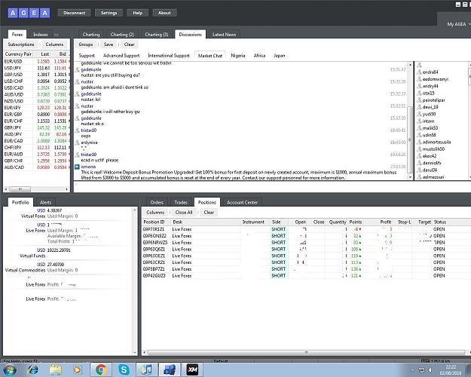Viewport: 471px width, 377px height.
Task: Click the ismono announcement icon in the chat
Action: (77, 167)
